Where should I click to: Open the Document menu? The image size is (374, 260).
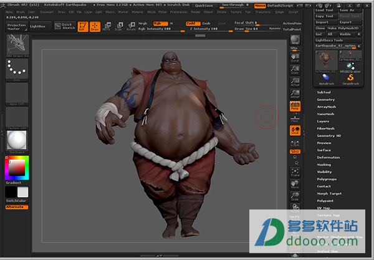[47, 12]
